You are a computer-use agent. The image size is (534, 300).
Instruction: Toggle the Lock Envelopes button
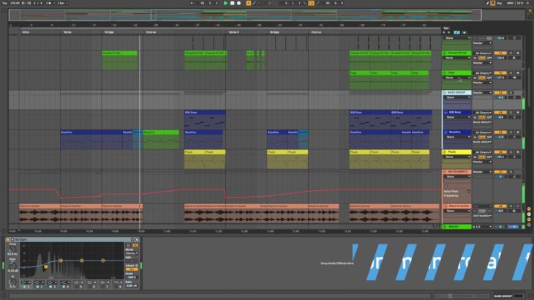[465, 32]
